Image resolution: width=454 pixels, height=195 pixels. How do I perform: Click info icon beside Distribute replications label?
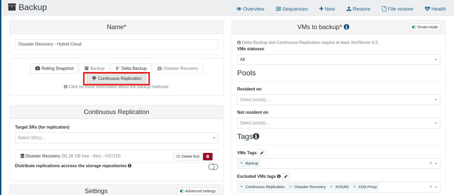[x=129, y=166]
